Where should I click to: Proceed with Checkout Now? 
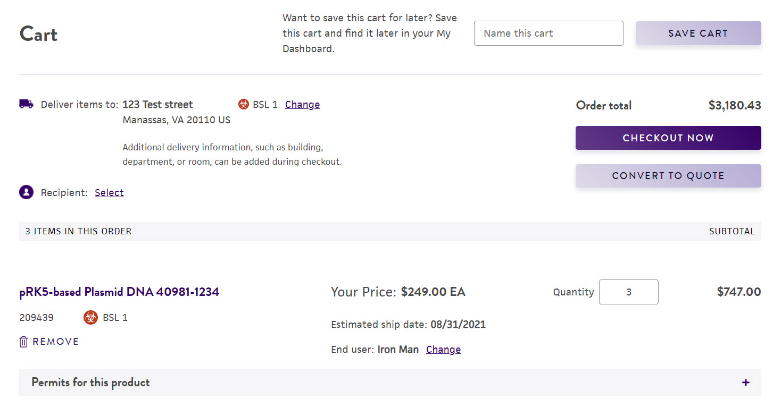tap(668, 138)
